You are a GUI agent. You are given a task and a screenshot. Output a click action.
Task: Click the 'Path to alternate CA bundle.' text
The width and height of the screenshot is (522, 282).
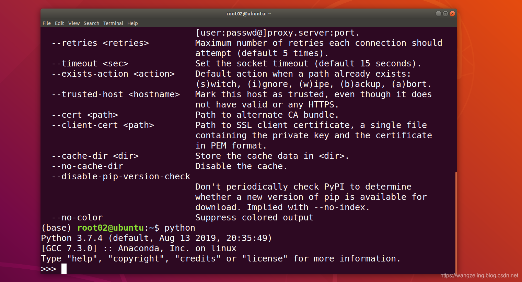(267, 115)
